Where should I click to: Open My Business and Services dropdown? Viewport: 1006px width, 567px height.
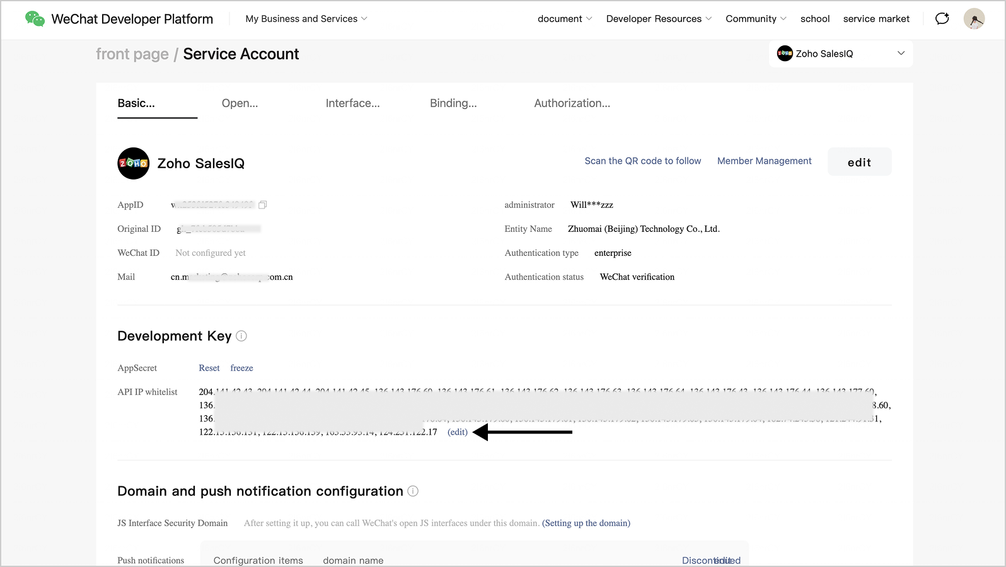click(306, 19)
